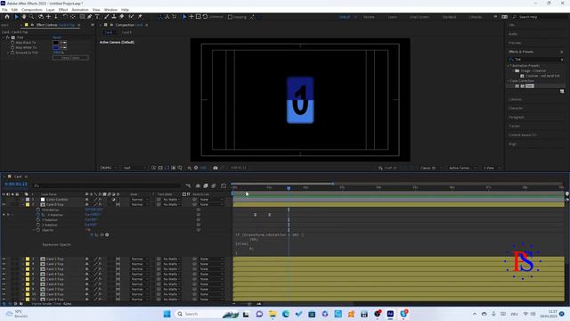Select the Selection arrow tool

16,17
